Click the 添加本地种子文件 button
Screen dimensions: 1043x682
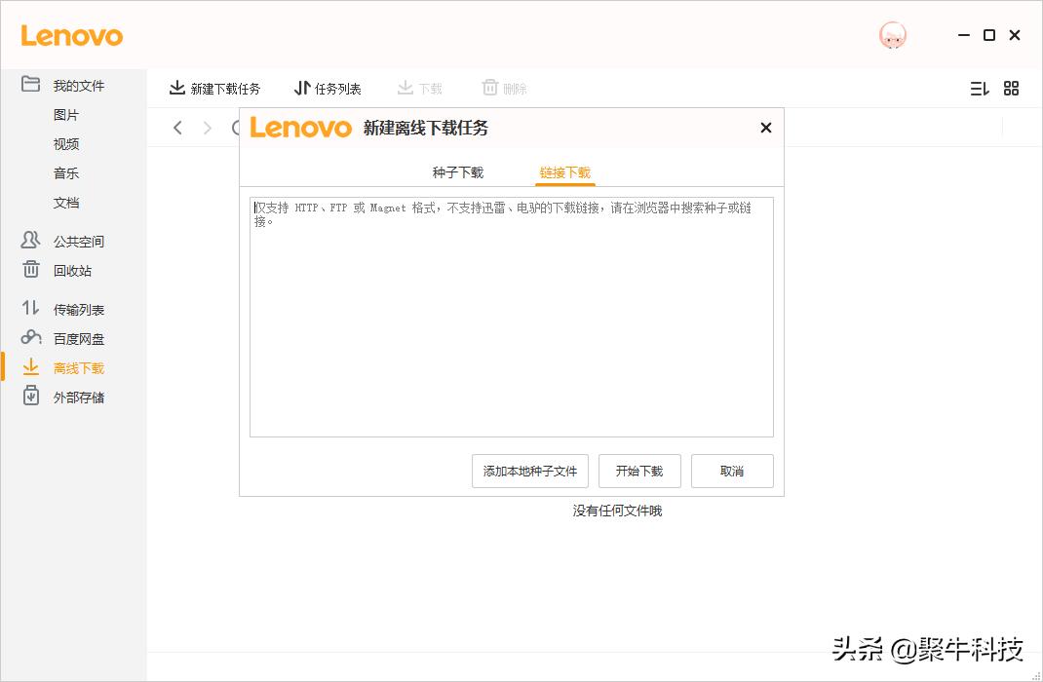[x=529, y=471]
